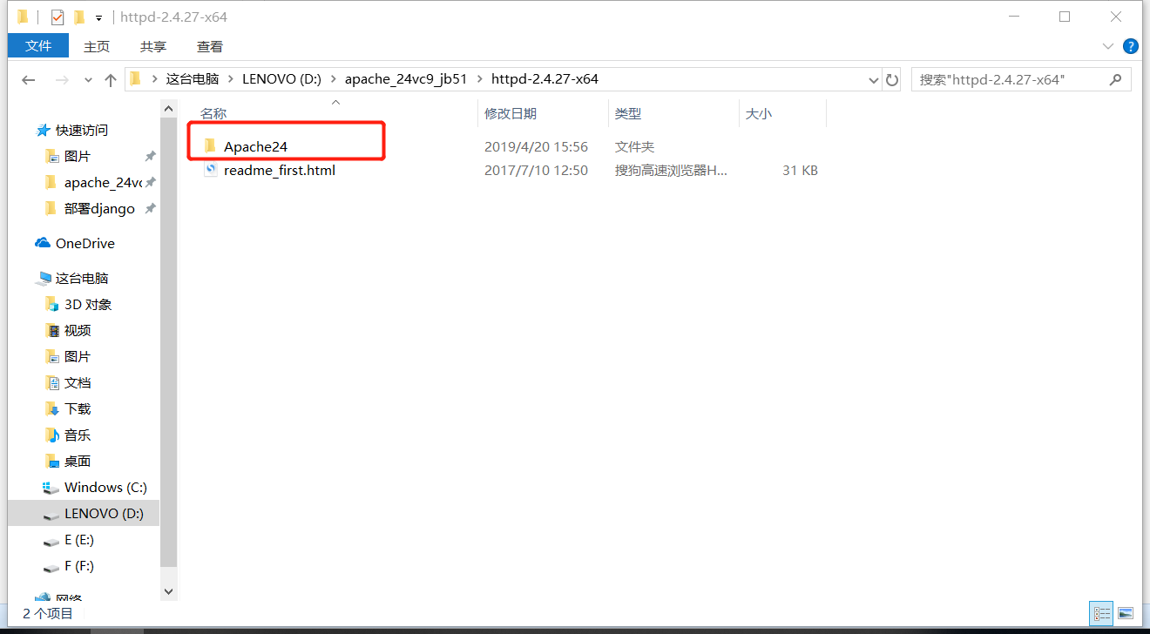1150x634 pixels.
Task: Click the help question mark icon
Action: point(1131,46)
